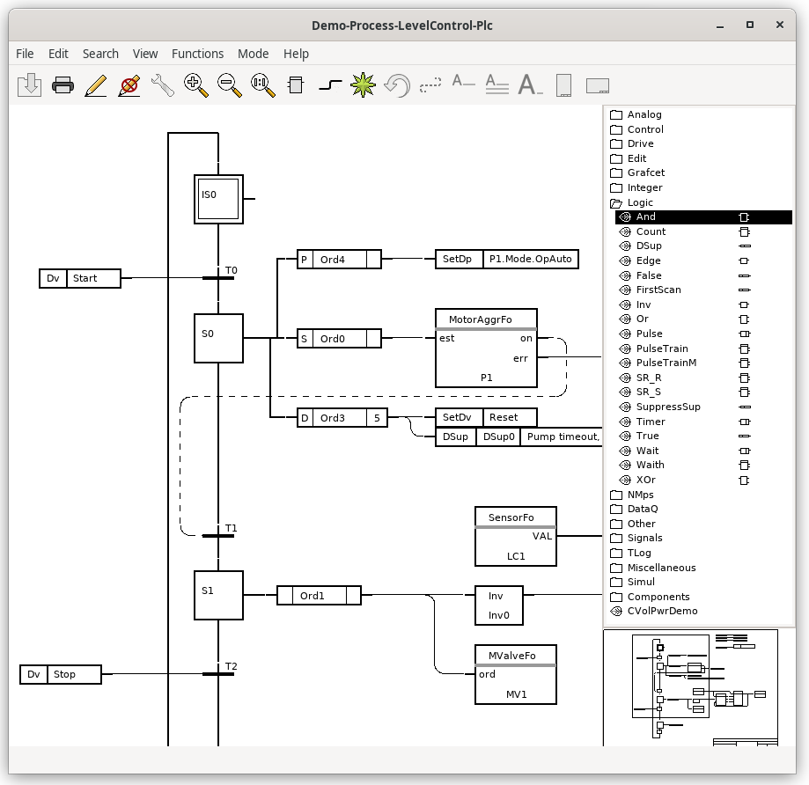Switch to edit mode with pencil icon

pyautogui.click(x=96, y=85)
